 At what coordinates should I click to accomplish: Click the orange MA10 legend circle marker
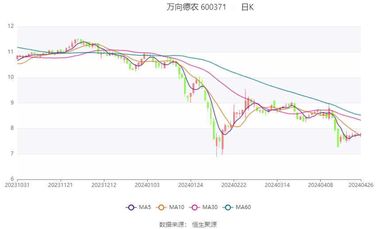click(x=161, y=207)
